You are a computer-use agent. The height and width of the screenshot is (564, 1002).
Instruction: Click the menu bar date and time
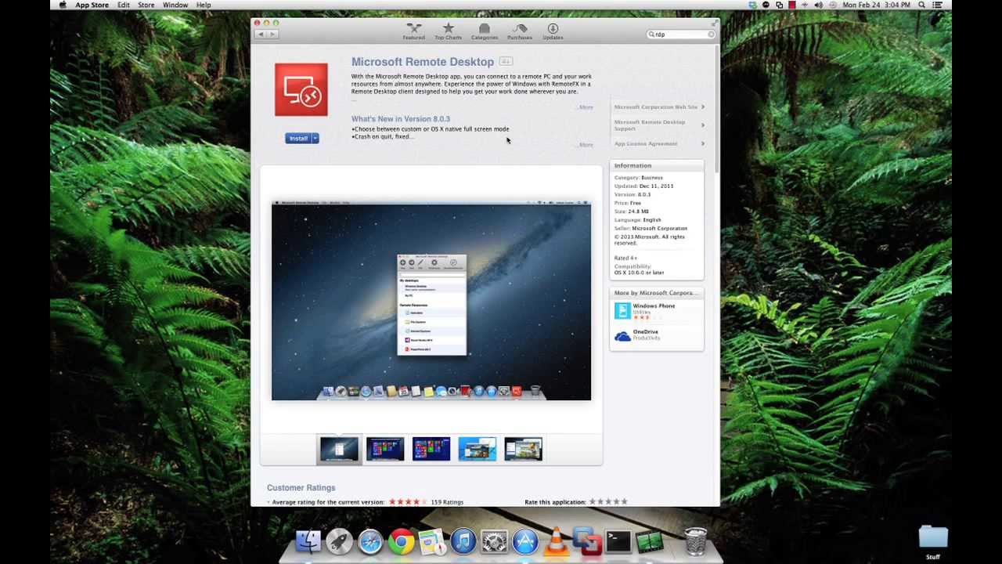(x=876, y=5)
